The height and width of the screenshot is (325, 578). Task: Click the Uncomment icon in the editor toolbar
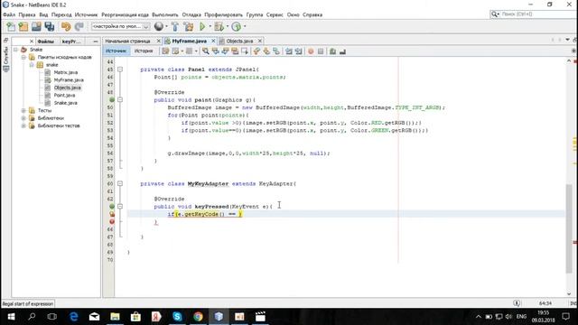[342, 51]
